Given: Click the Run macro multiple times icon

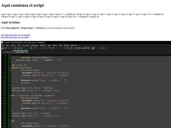Looking at the screenshot, I should pyautogui.click(x=102, y=48).
